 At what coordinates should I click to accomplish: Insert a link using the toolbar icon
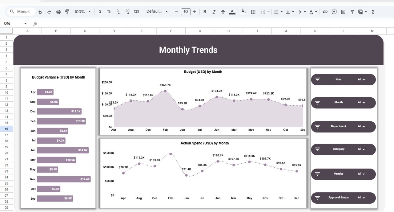click(x=325, y=11)
